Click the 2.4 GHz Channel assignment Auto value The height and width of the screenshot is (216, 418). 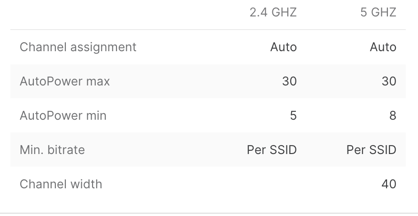click(283, 47)
